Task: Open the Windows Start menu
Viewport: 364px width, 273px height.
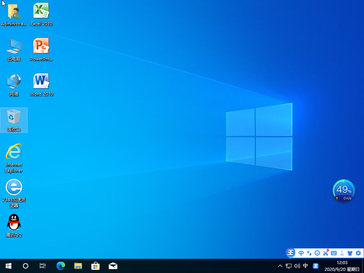Action: pyautogui.click(x=9, y=266)
